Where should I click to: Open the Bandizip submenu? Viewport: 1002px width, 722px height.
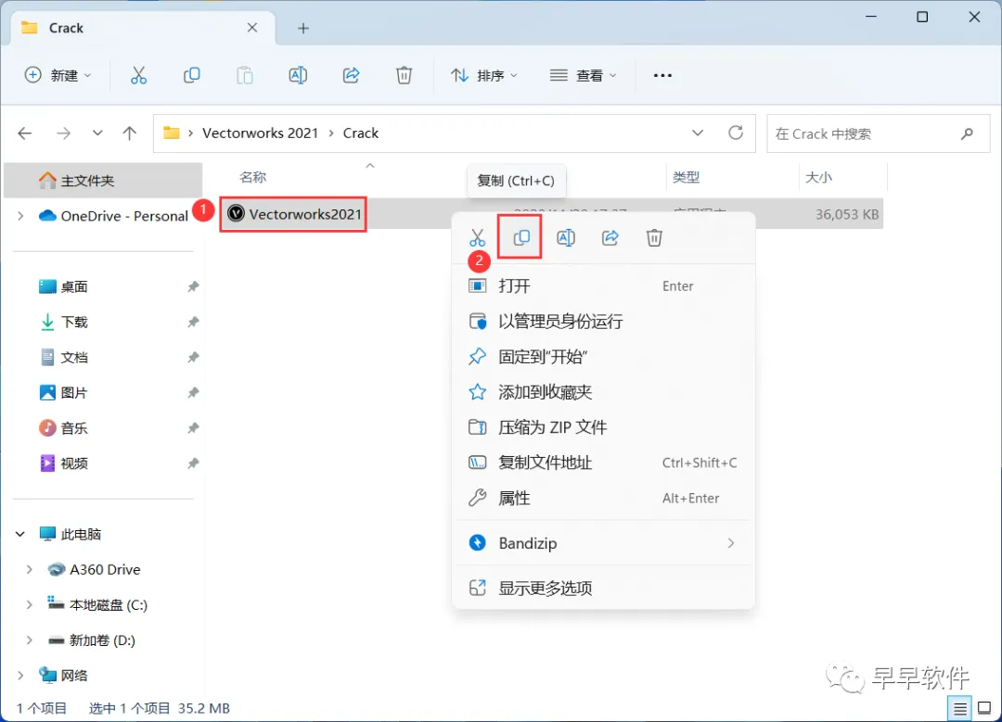click(603, 543)
